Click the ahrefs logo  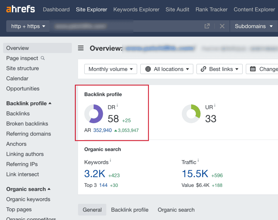pos(21,9)
